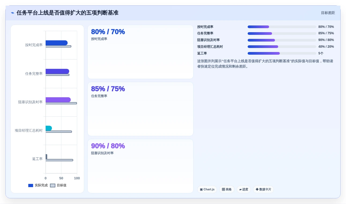Select the purple 阻塞识别及时率 actual bar in chart

[x=58, y=100]
